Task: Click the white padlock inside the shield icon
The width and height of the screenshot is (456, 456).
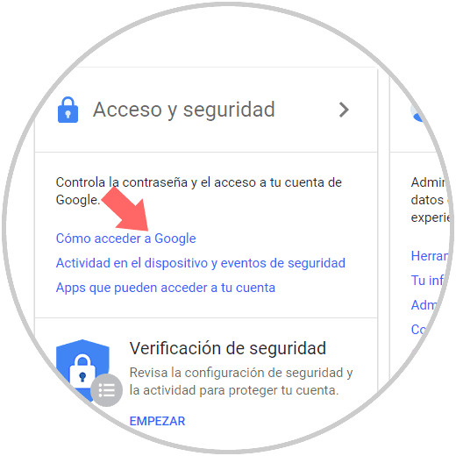Action: pyautogui.click(x=82, y=369)
